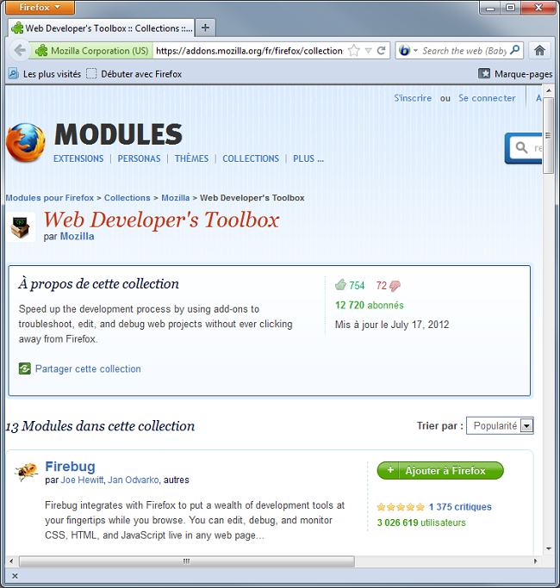Open the COLLECTIONS section
This screenshot has width=560, height=588.
pyautogui.click(x=251, y=158)
